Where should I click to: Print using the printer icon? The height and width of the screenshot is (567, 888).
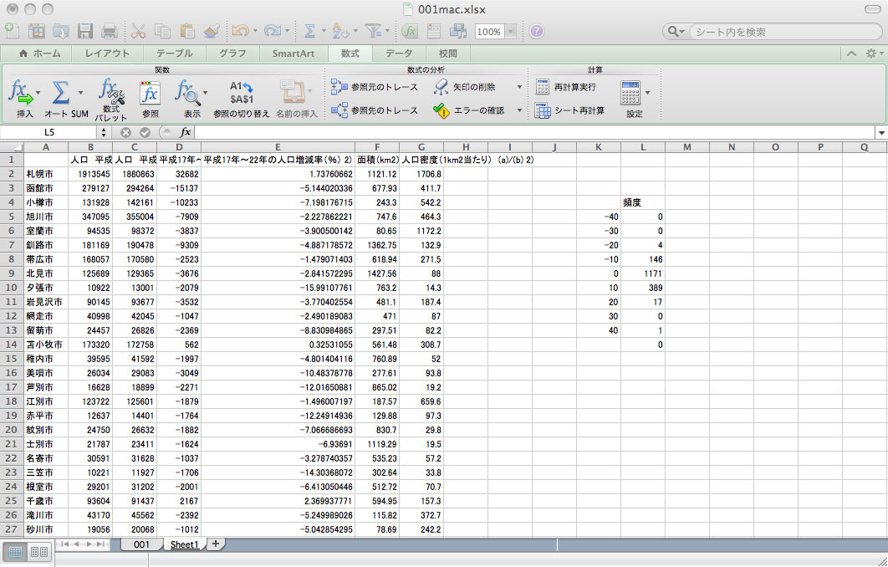pos(110,31)
